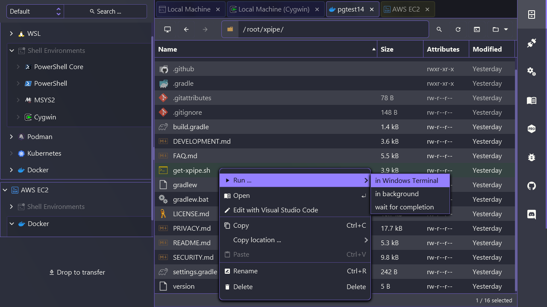Open terminal in current directory icon
547x307 pixels.
point(477,29)
